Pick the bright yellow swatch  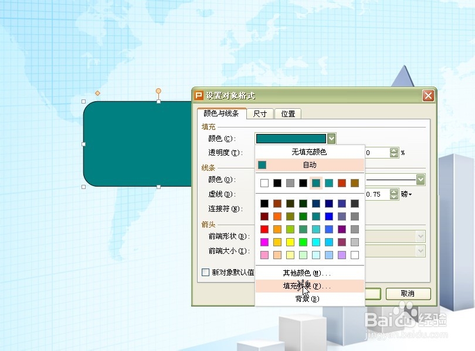pyautogui.click(x=290, y=242)
